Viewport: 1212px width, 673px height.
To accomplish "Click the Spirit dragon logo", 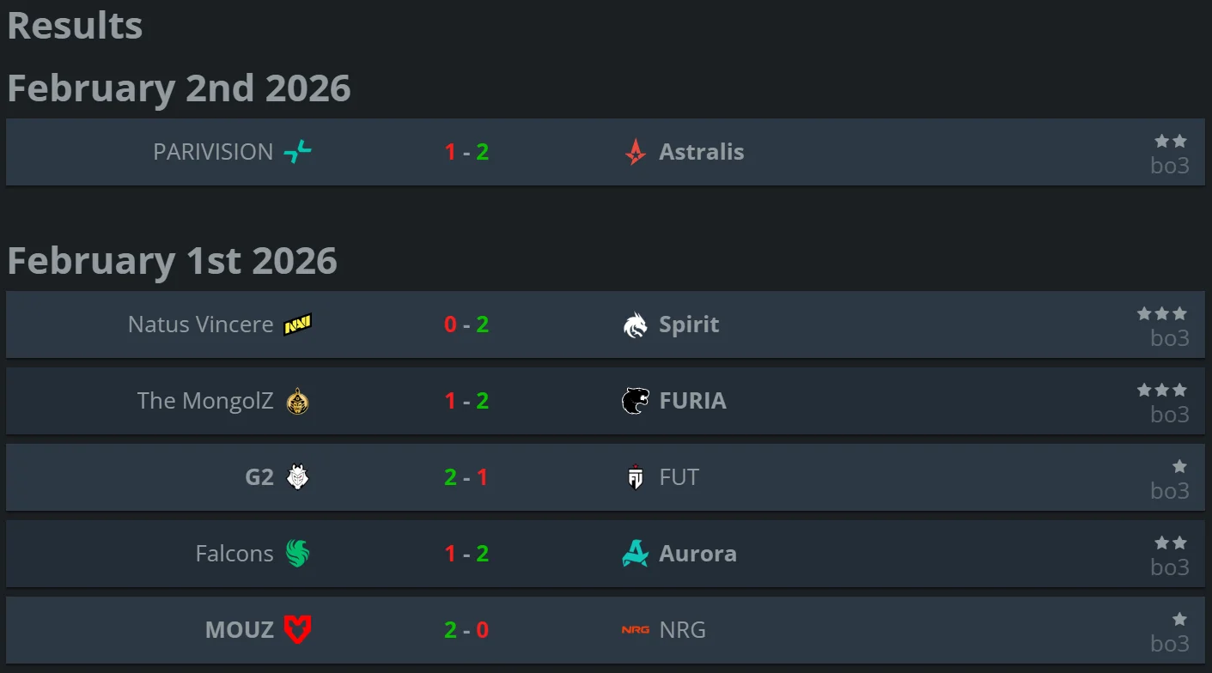I will click(635, 324).
